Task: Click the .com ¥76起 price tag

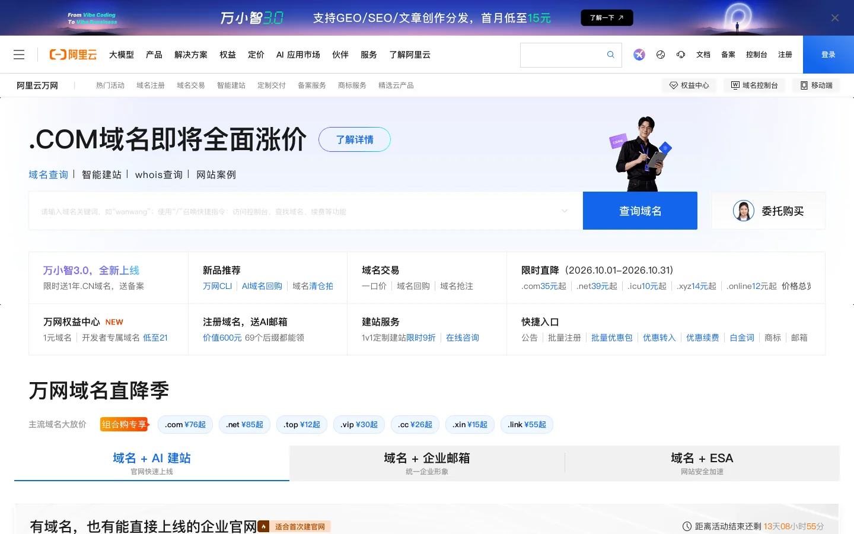Action: [x=185, y=425]
